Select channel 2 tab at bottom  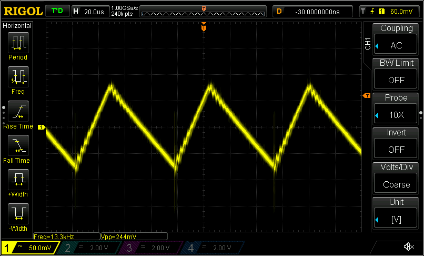[88, 248]
